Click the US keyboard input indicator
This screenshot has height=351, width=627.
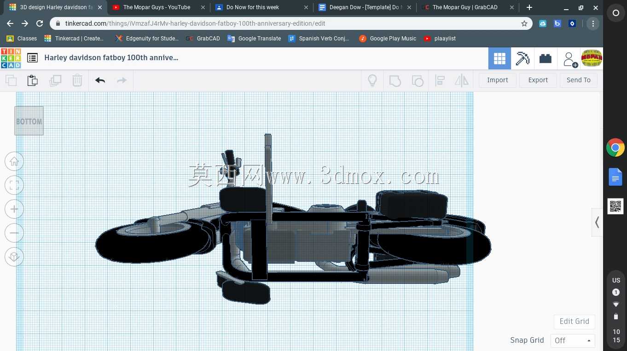click(x=616, y=280)
